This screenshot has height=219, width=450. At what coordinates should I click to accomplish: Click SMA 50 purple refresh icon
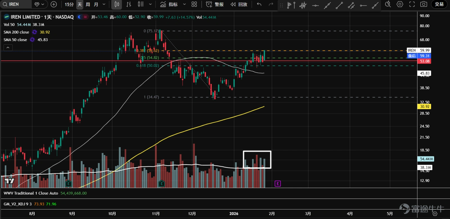click(32, 40)
